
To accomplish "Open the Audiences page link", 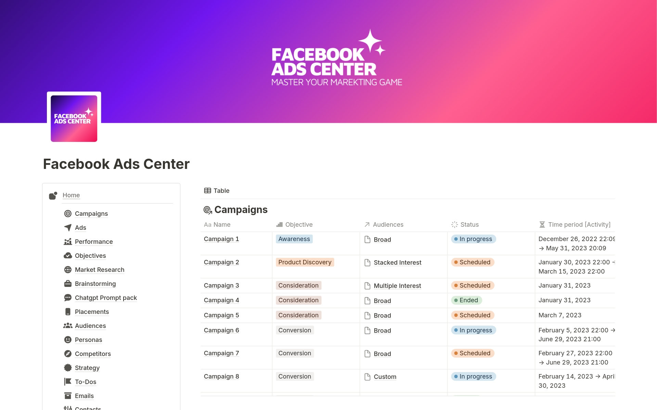I will 90,326.
